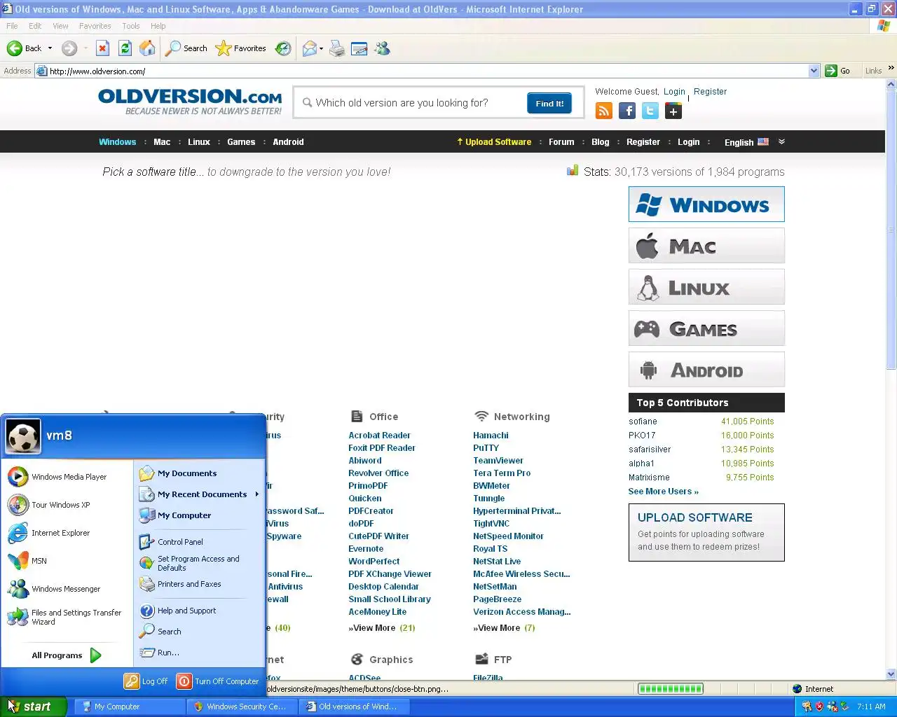The width and height of the screenshot is (897, 717).
Task: Open the Favorites menu
Action: (x=95, y=26)
